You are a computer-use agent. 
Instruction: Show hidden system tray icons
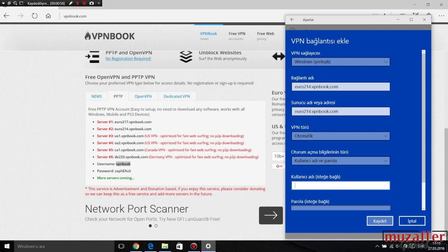coord(377,246)
